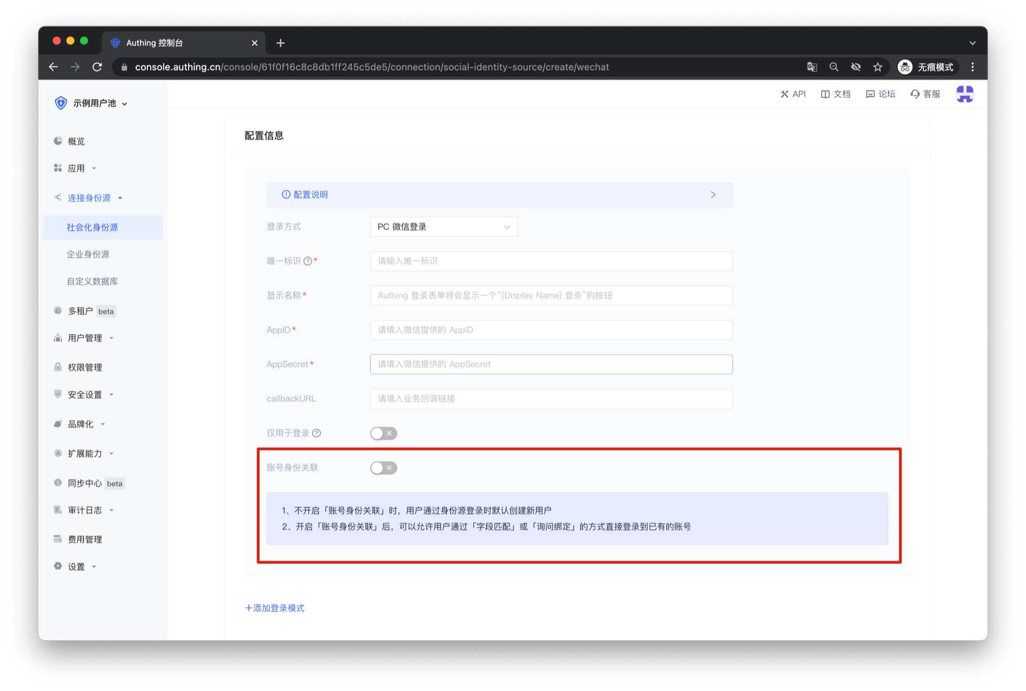Open the API link in top bar
Image resolution: width=1026 pixels, height=691 pixels.
pyautogui.click(x=793, y=94)
